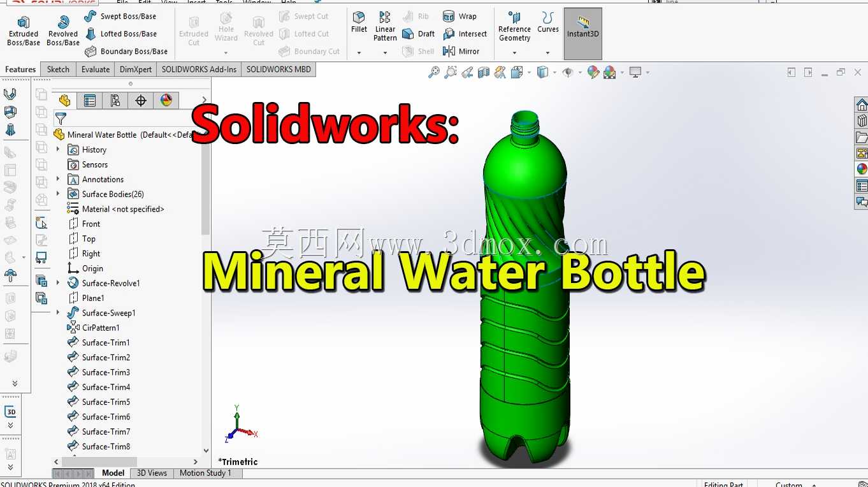Open the Linear Pattern dropdown arrow
This screenshot has height=487, width=868.
coord(385,53)
